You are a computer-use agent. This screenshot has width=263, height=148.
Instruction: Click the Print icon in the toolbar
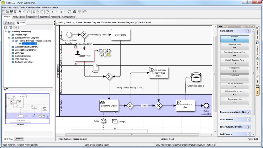pos(19,12)
